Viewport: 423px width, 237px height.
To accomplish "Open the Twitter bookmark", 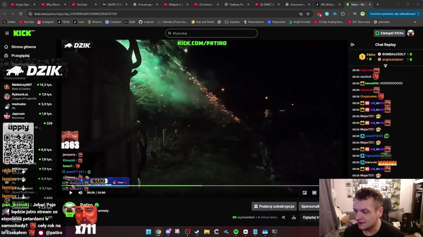I will pyautogui.click(x=9, y=22).
